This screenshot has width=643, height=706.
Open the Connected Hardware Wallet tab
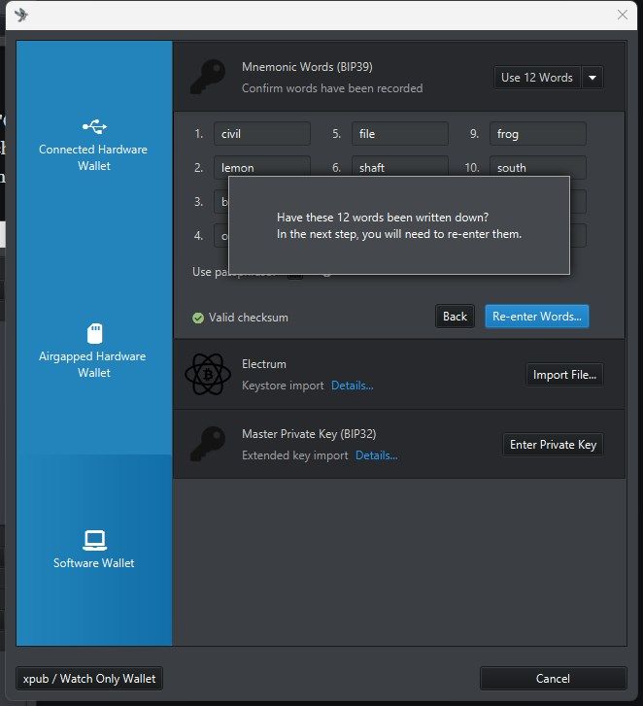click(93, 145)
